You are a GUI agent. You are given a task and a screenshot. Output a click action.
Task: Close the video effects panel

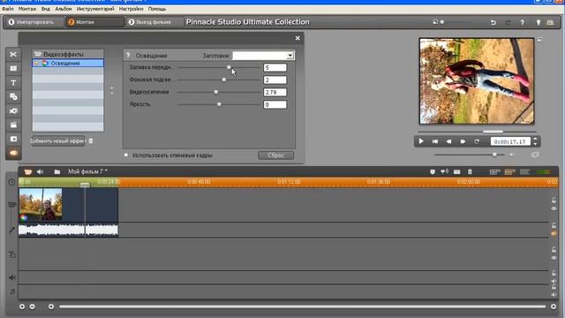[298, 38]
